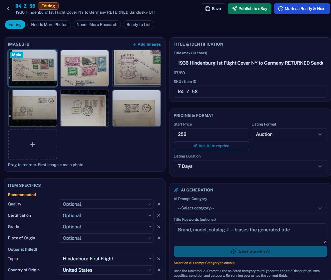Click Generate with AI button

click(x=250, y=251)
